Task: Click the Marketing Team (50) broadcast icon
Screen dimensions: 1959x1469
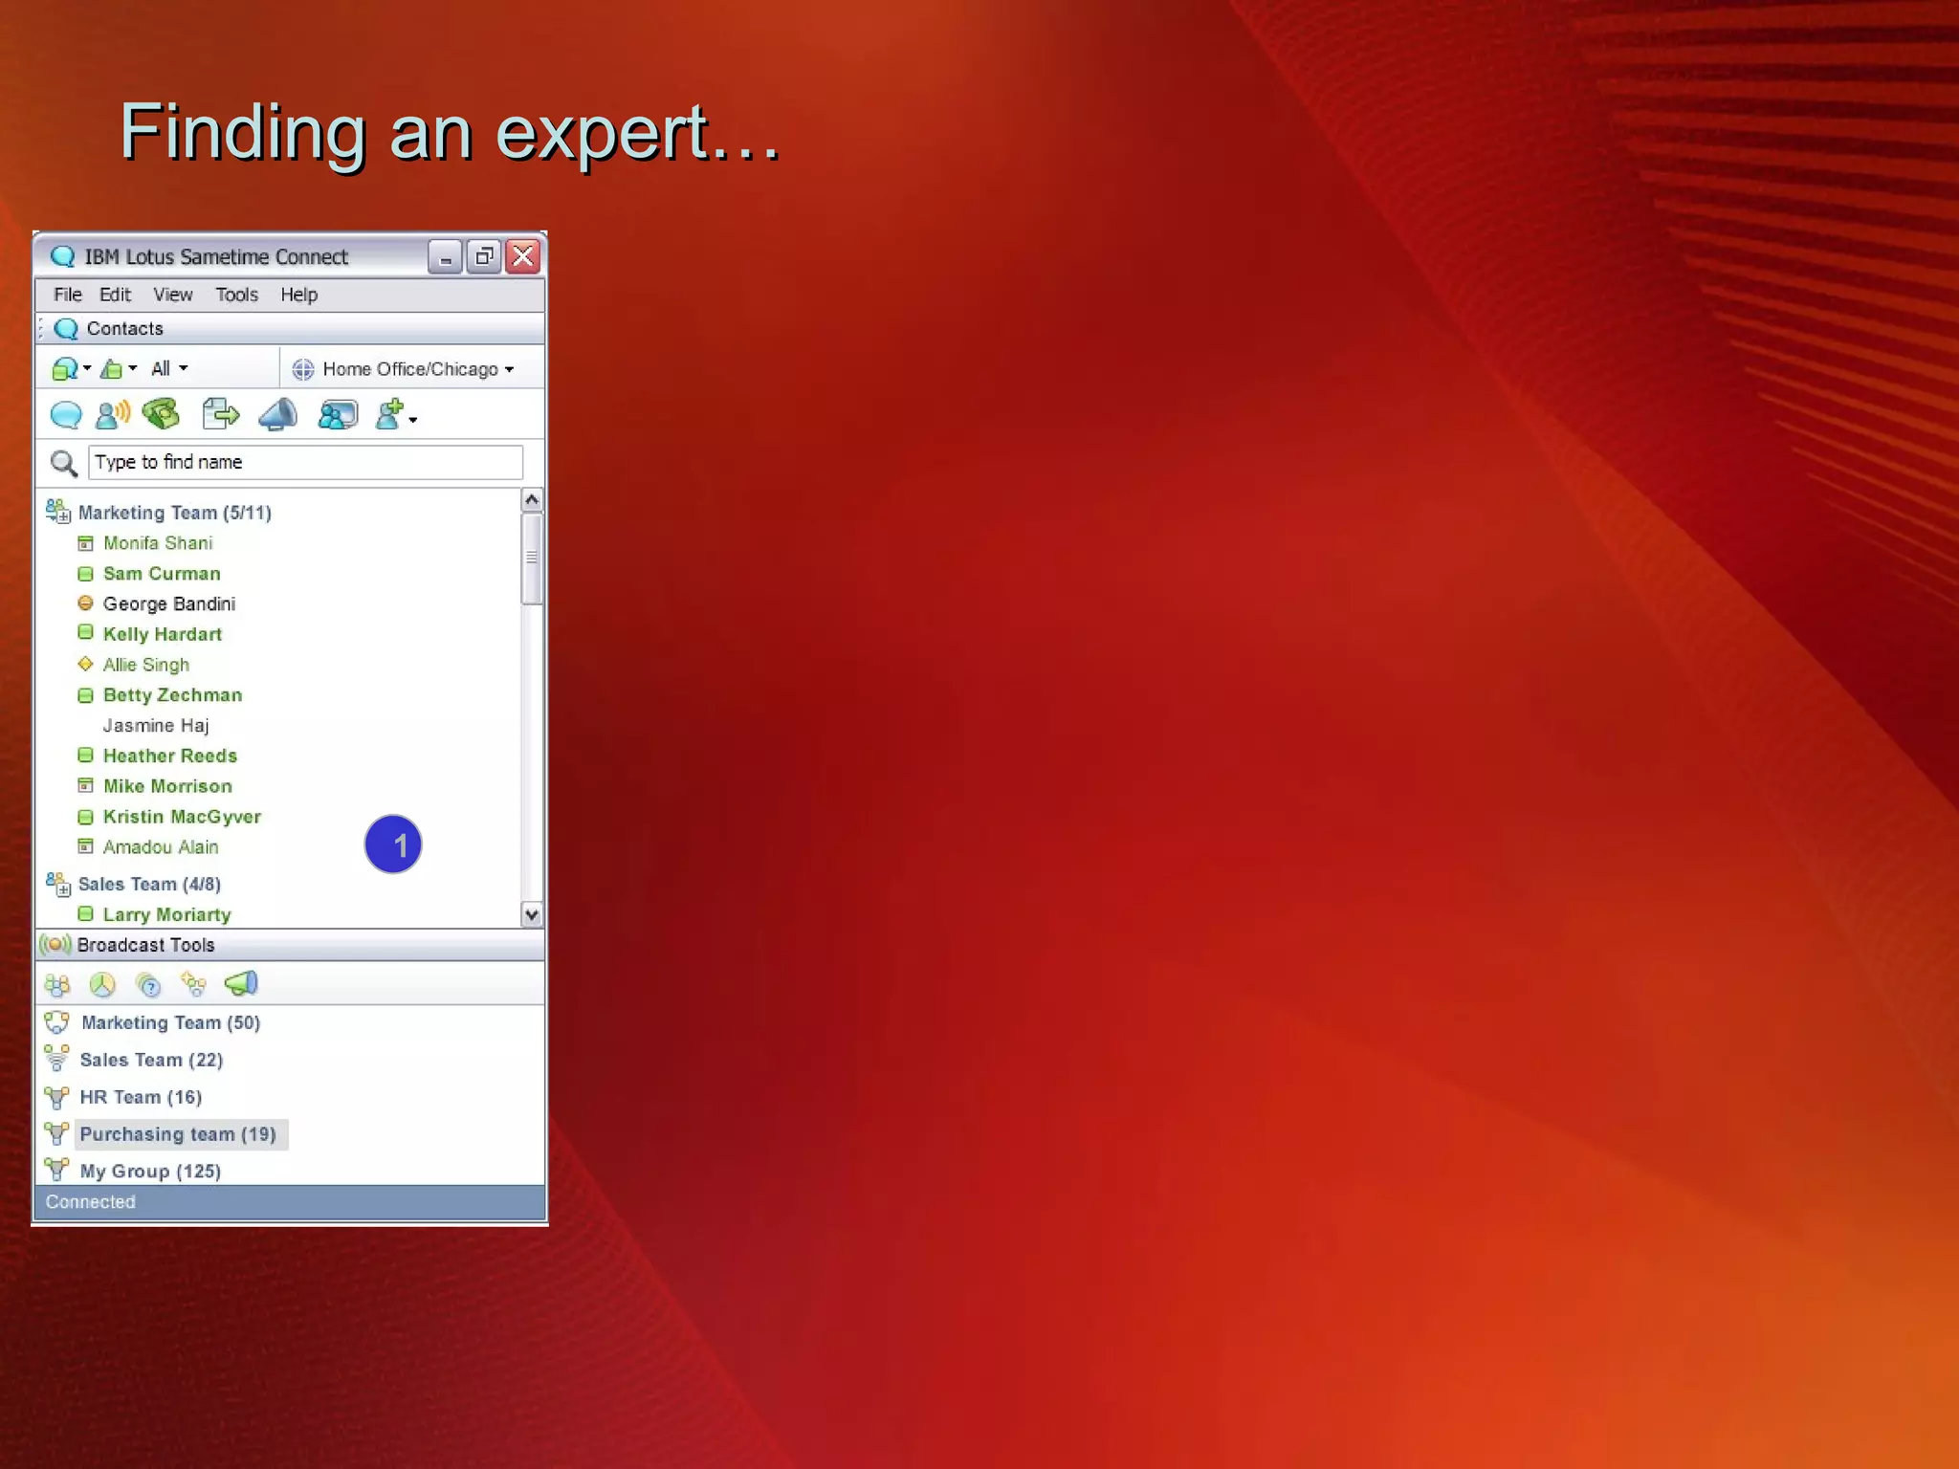Action: pos(56,1022)
